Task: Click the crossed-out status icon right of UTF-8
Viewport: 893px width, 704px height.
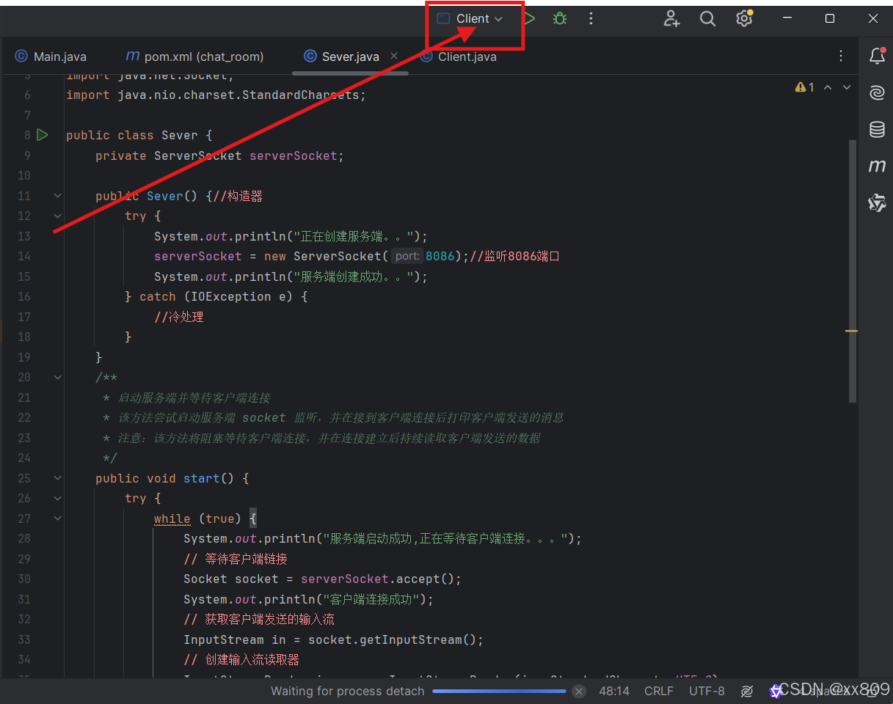Action: (747, 691)
